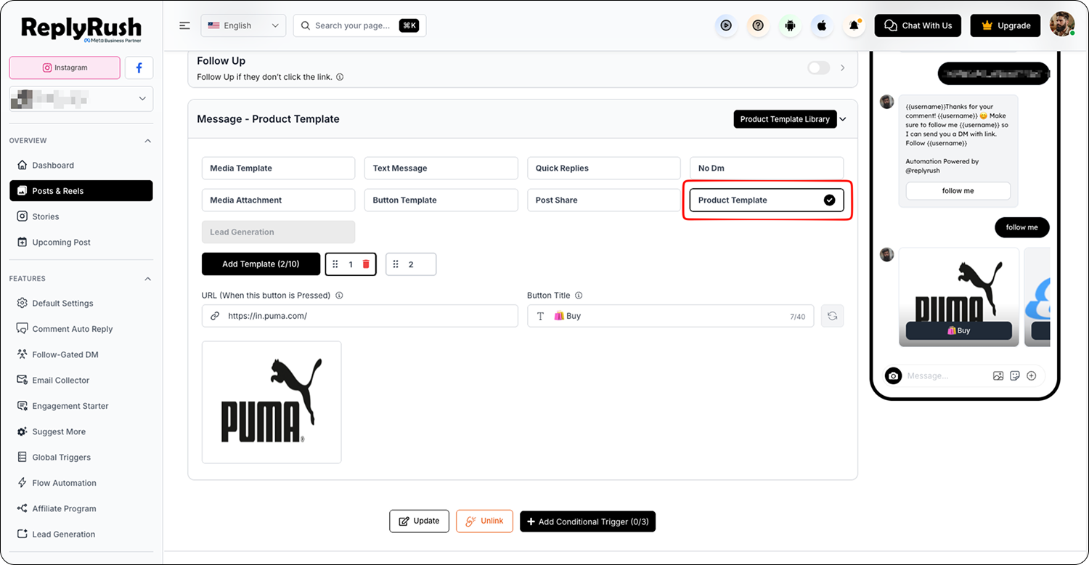Click the Chat With Us button
The height and width of the screenshot is (565, 1089).
918,25
